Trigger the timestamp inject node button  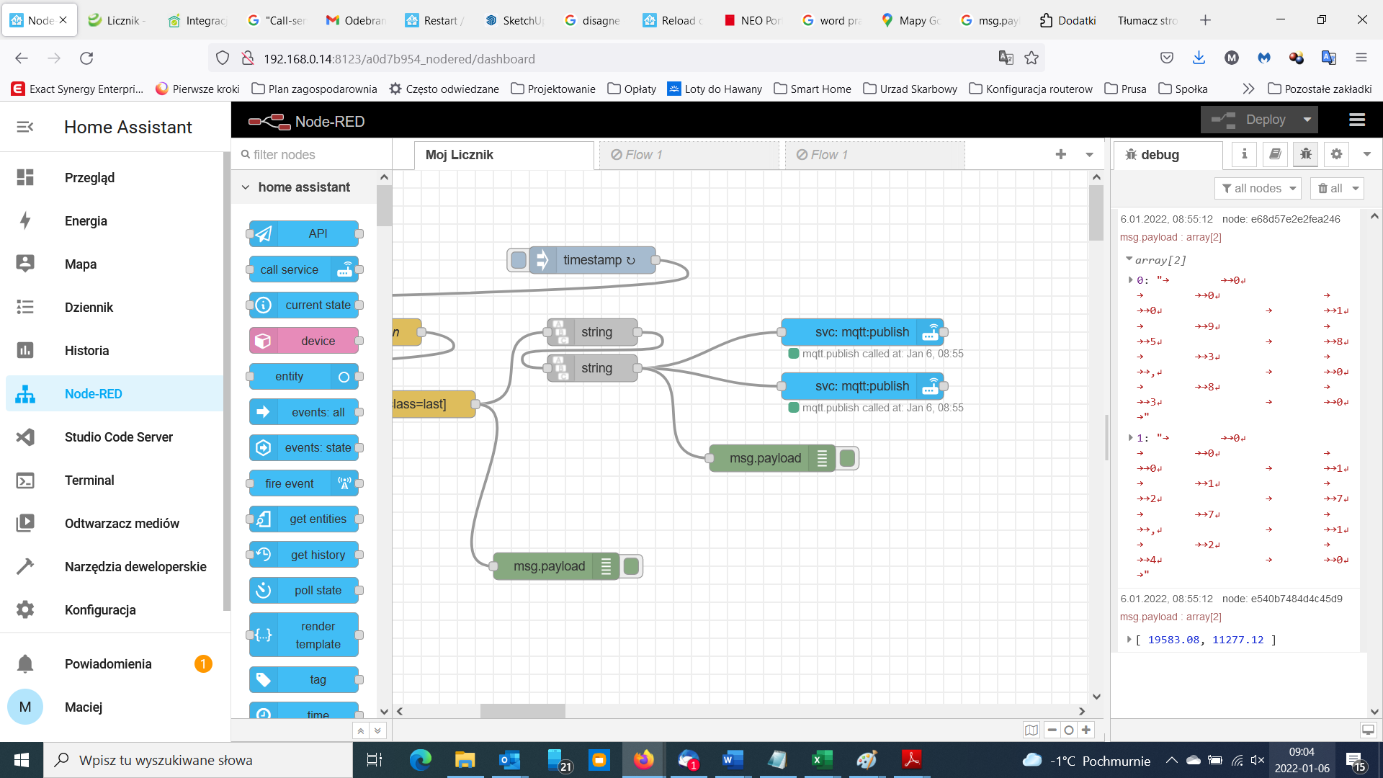518,260
